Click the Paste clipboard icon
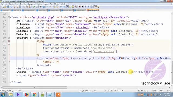Viewport: 173px width, 97px height. [x=30, y=7]
